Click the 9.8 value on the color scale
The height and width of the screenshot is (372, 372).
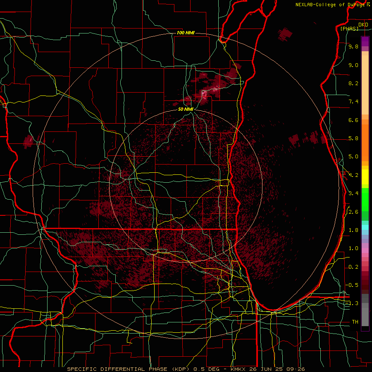pyautogui.click(x=353, y=47)
